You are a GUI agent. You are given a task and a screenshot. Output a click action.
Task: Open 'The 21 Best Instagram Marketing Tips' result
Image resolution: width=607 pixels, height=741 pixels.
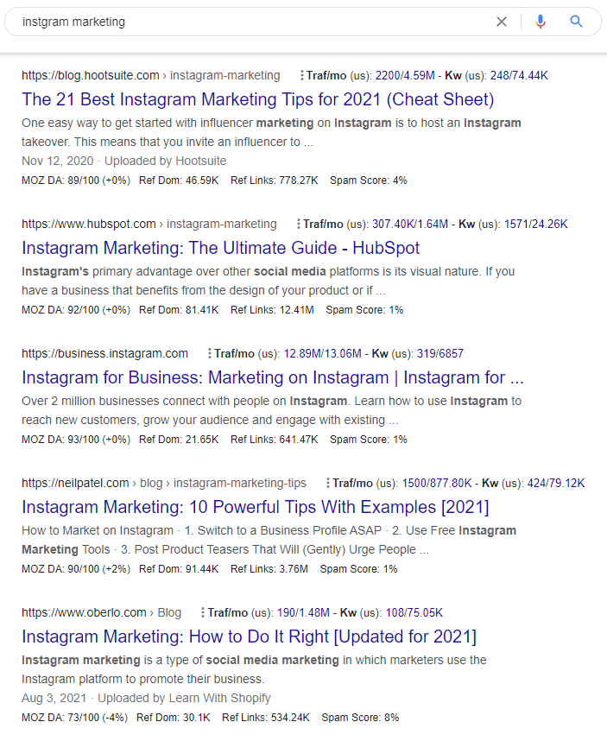pos(258,99)
